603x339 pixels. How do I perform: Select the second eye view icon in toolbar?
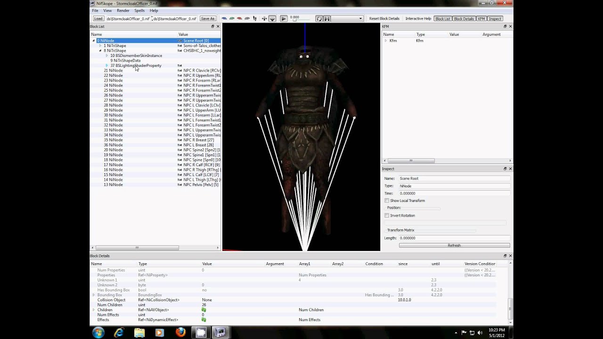pos(232,18)
